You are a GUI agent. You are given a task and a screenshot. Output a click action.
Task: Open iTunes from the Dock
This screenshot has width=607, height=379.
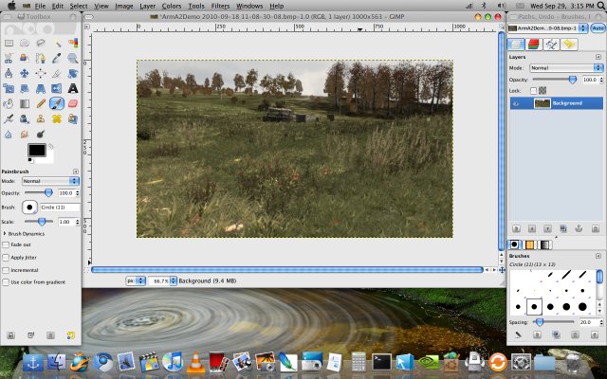172,361
